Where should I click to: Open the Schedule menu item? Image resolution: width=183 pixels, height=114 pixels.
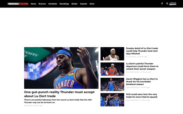click(x=53, y=4)
